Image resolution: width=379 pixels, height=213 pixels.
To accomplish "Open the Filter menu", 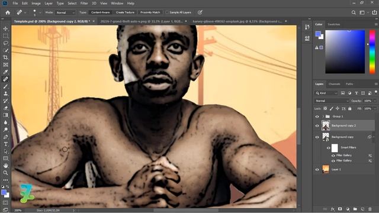I will tap(84, 4).
